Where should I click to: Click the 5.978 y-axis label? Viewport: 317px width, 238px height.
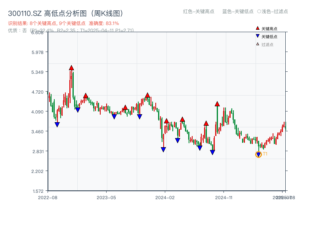pyautogui.click(x=37, y=52)
